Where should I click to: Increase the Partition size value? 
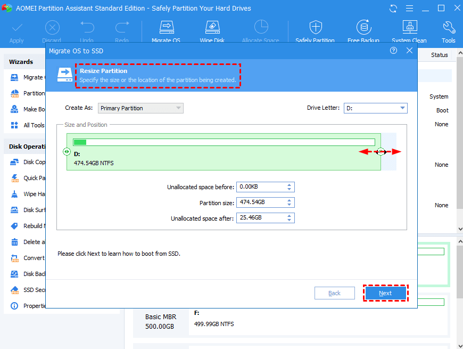pyautogui.click(x=290, y=200)
